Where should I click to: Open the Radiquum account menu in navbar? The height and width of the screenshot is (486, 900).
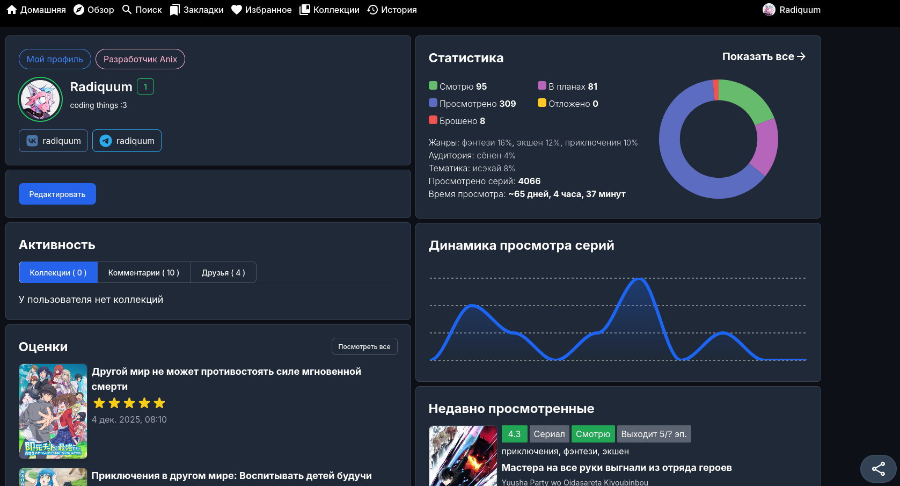point(792,10)
